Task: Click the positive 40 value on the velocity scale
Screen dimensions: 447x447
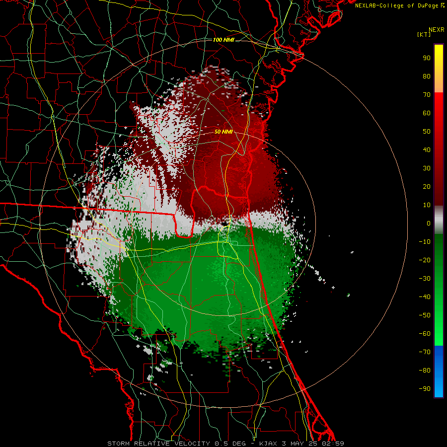Action: [x=427, y=150]
